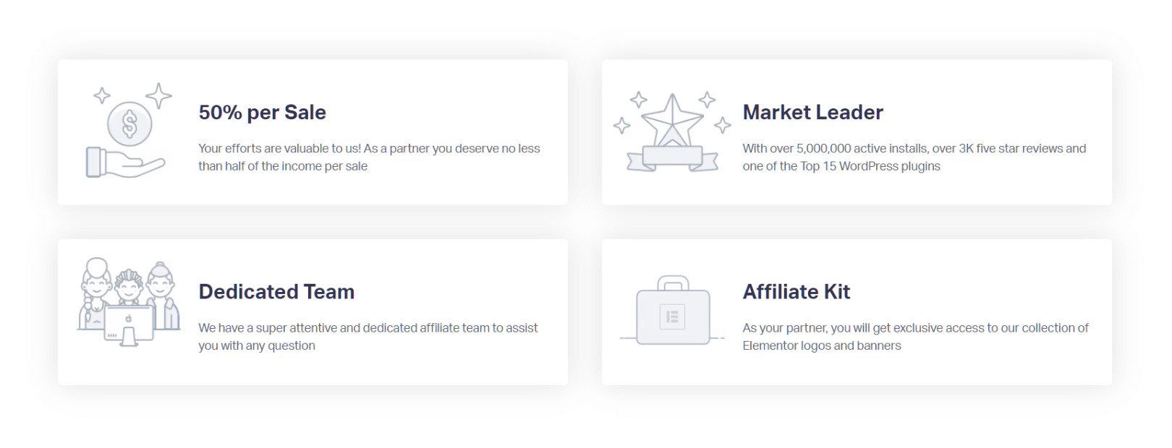The height and width of the screenshot is (448, 1172).
Task: Click the dollar coin icon
Action: point(129,124)
